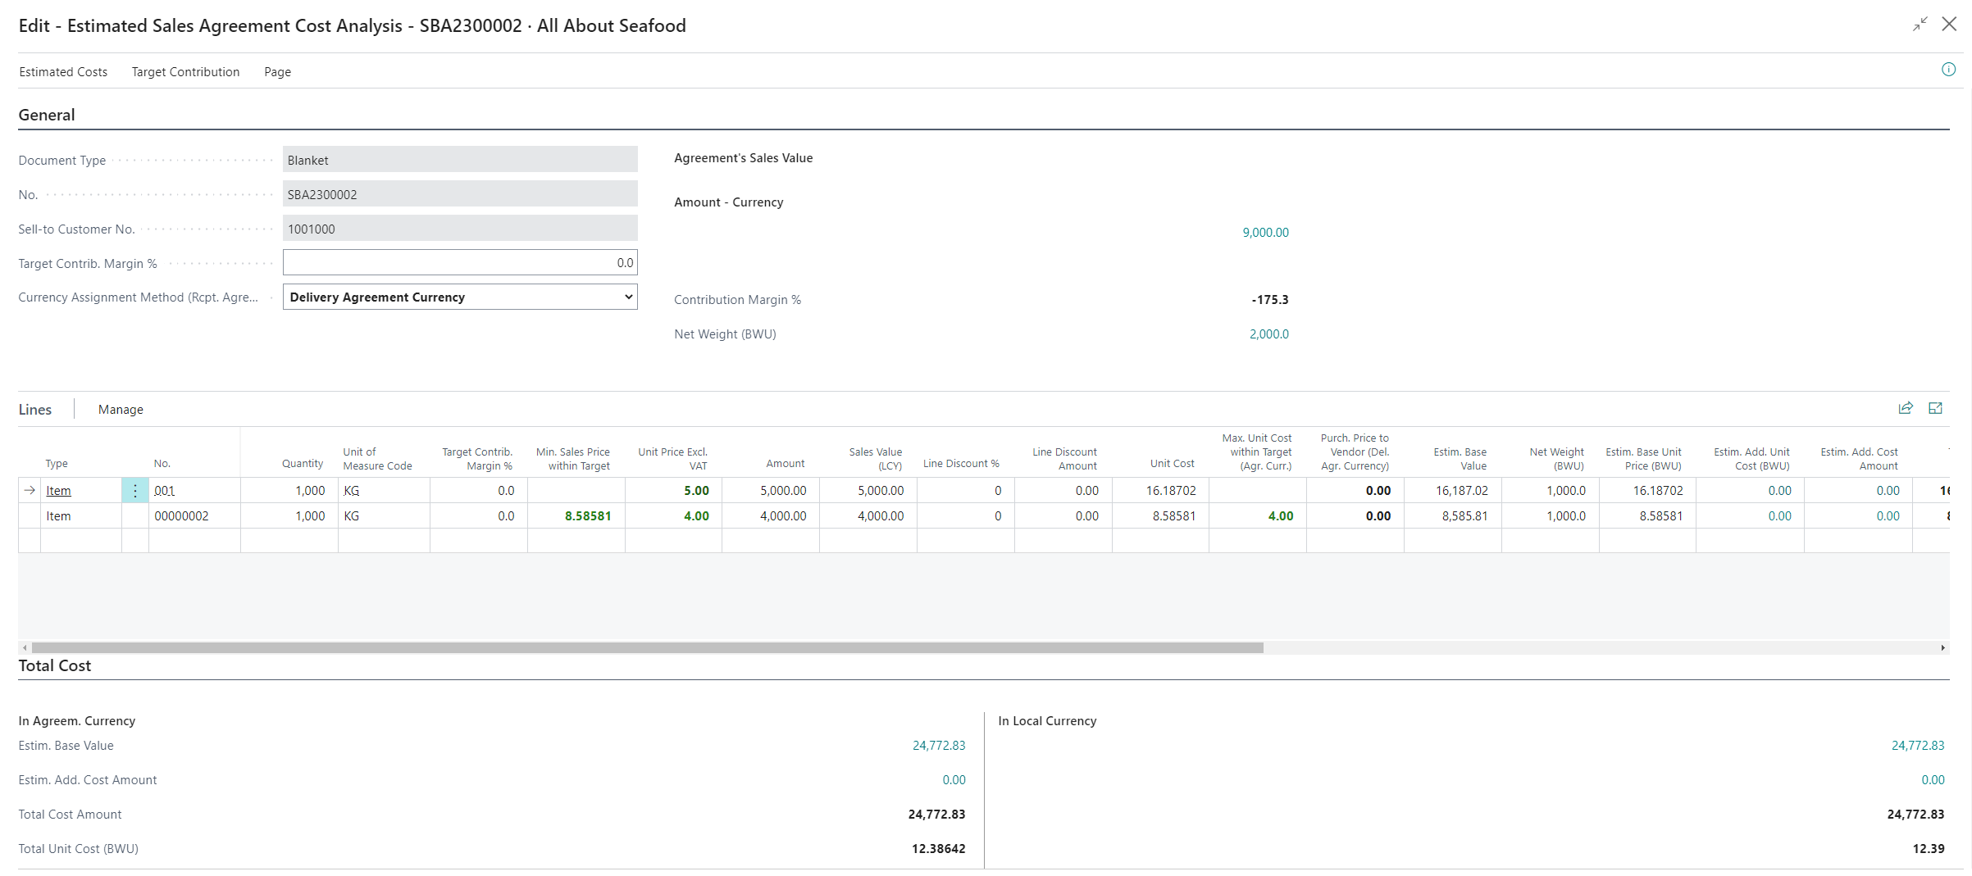
Task: Open the Estimated Costs menu
Action: (x=63, y=72)
